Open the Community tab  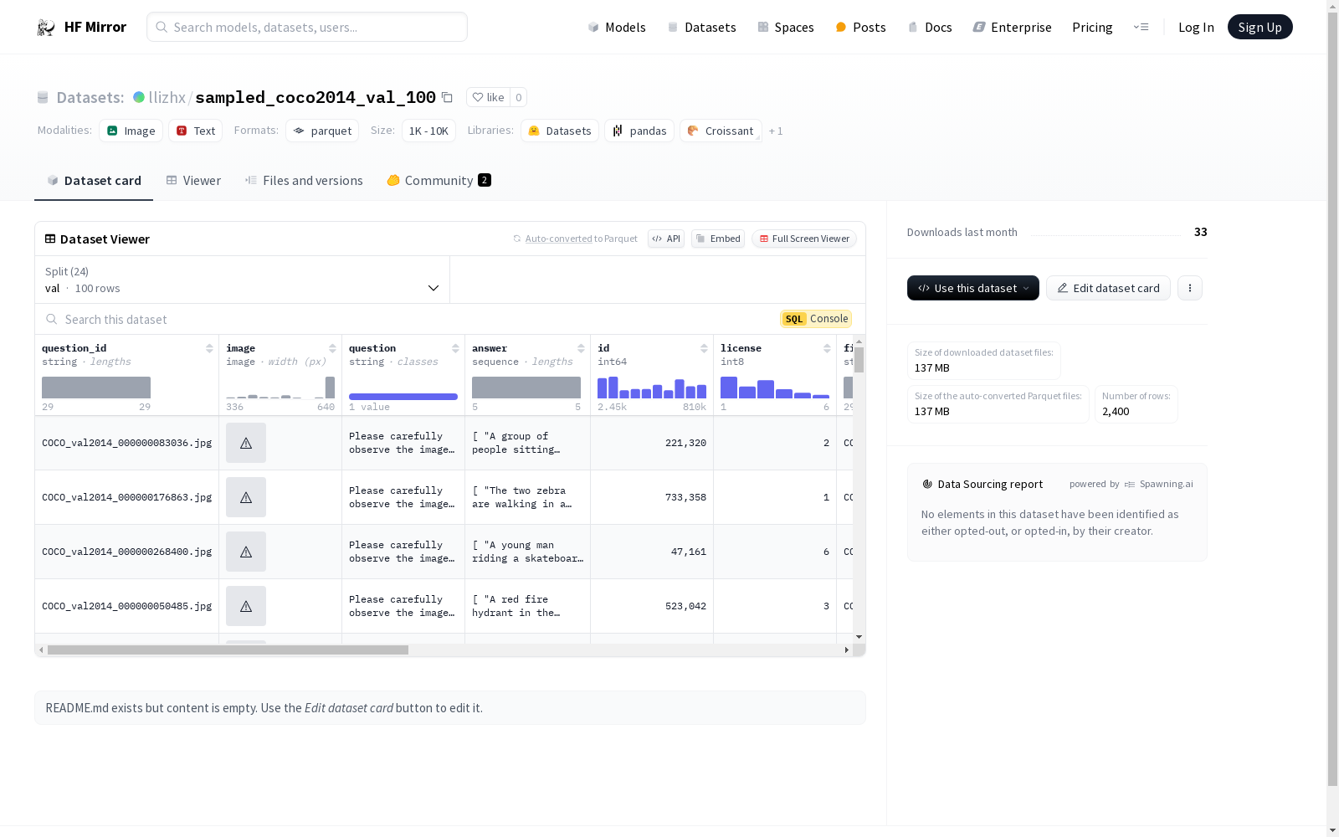[439, 181]
